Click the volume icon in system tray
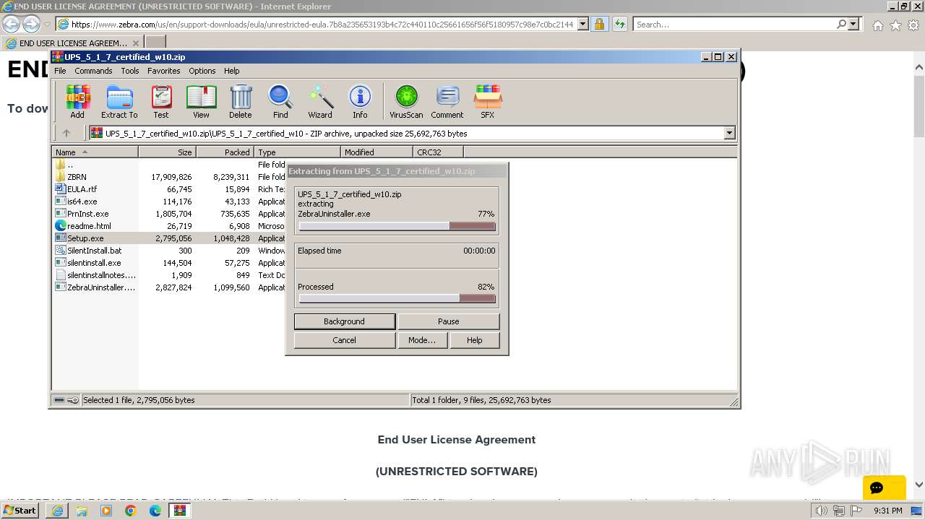 [x=821, y=511]
